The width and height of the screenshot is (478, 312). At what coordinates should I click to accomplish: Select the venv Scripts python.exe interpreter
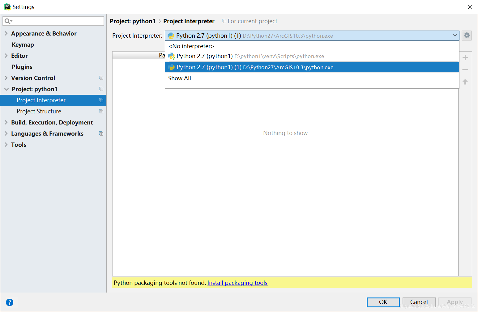click(312, 56)
